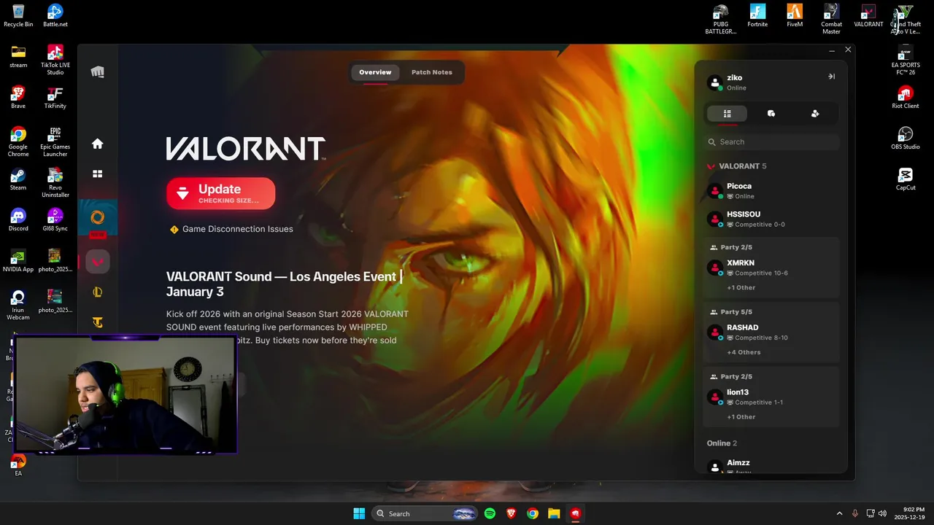Open the Brave desktop shortcut
This screenshot has width=934, height=525.
(18, 97)
